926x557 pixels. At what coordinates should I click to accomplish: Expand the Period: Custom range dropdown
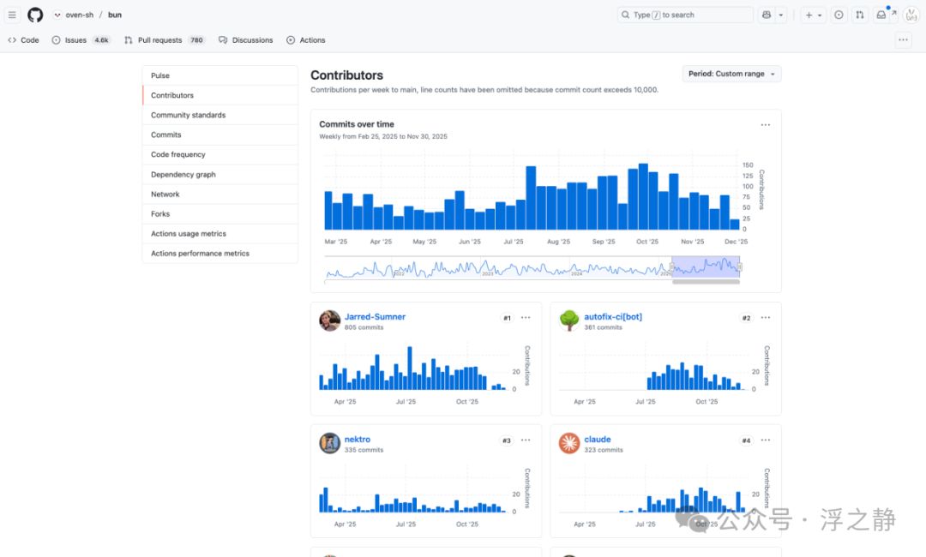pos(731,74)
